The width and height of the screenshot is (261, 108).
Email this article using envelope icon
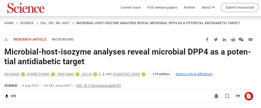click(250, 39)
